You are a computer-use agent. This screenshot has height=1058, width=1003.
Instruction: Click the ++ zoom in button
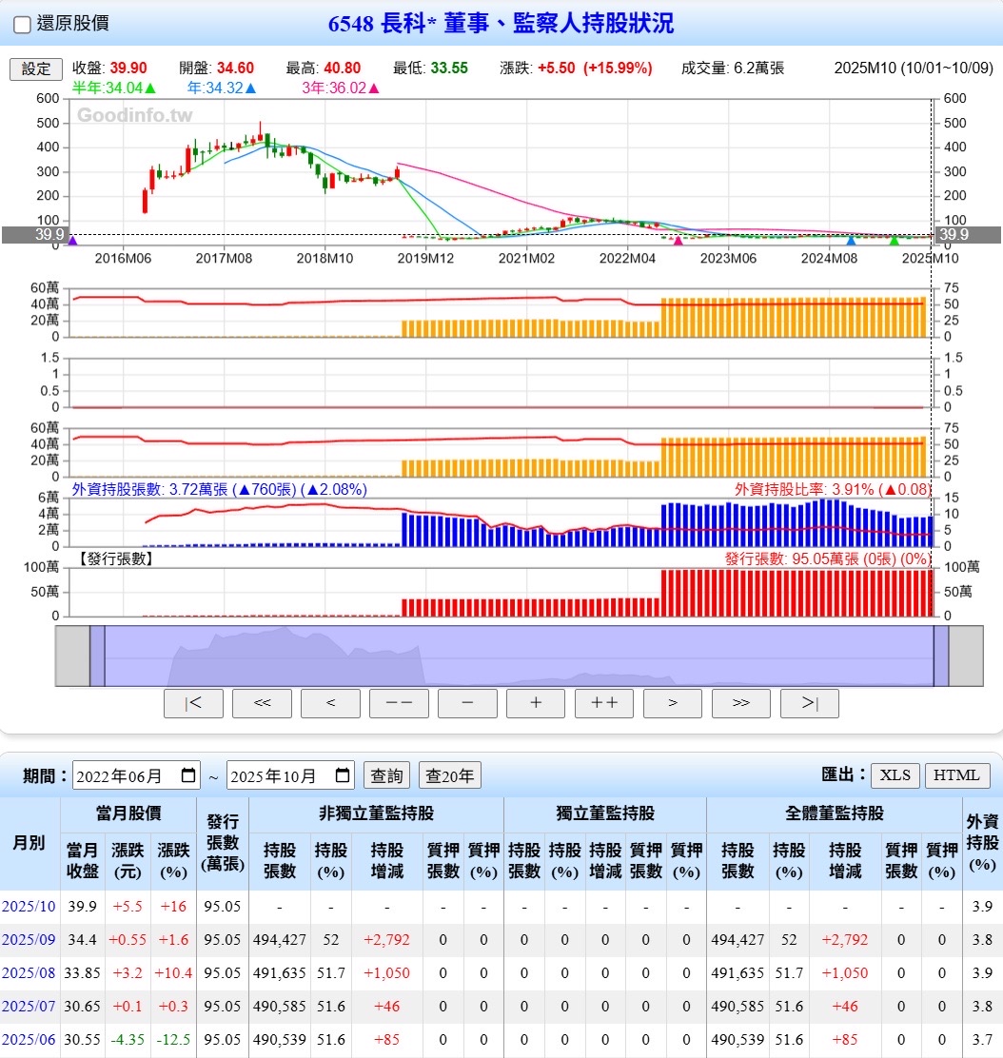coord(604,703)
